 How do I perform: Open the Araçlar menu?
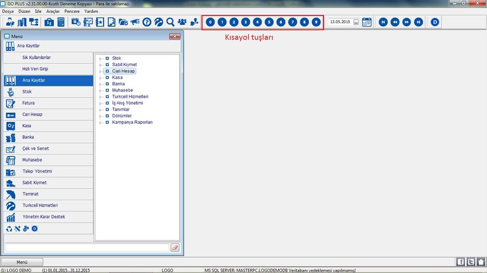(53, 11)
